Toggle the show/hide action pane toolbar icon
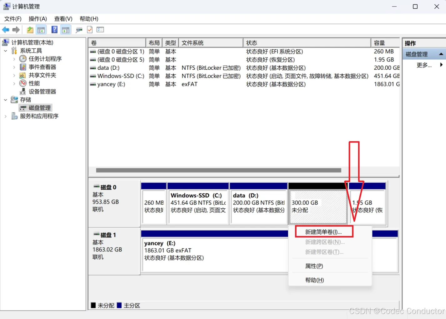The width and height of the screenshot is (446, 319). (x=66, y=30)
